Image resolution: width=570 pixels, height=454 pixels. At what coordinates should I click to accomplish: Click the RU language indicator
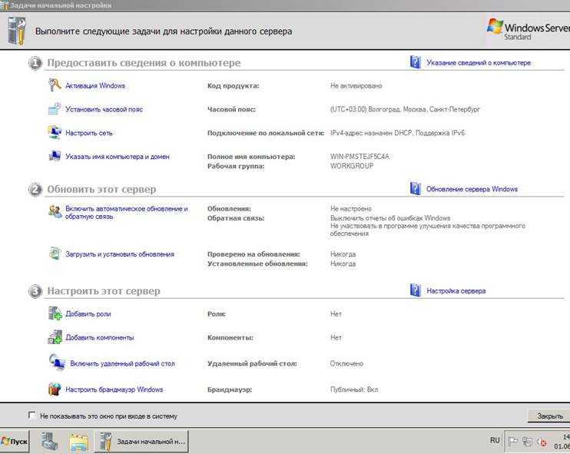click(495, 440)
